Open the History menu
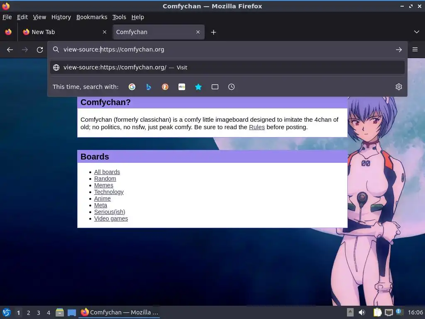This screenshot has width=425, height=319. [x=61, y=17]
